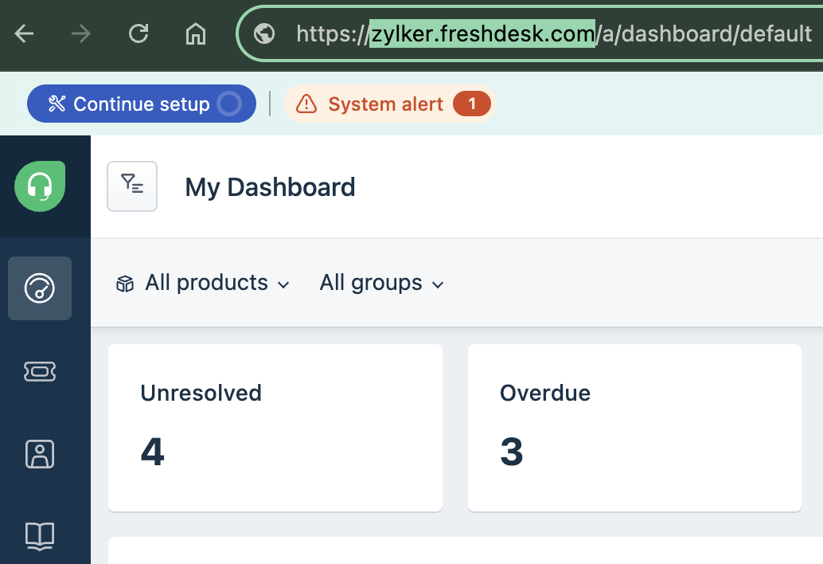Click the Continue setup button

click(130, 104)
